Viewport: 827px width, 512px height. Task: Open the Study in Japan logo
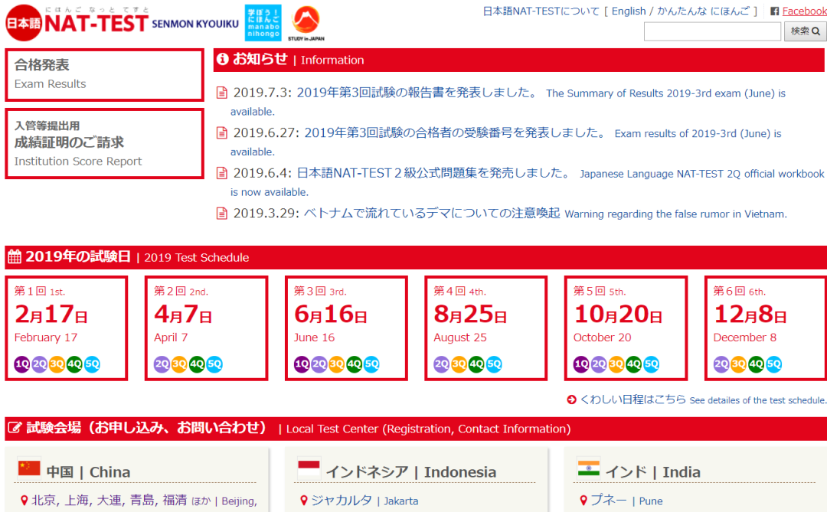(x=306, y=23)
